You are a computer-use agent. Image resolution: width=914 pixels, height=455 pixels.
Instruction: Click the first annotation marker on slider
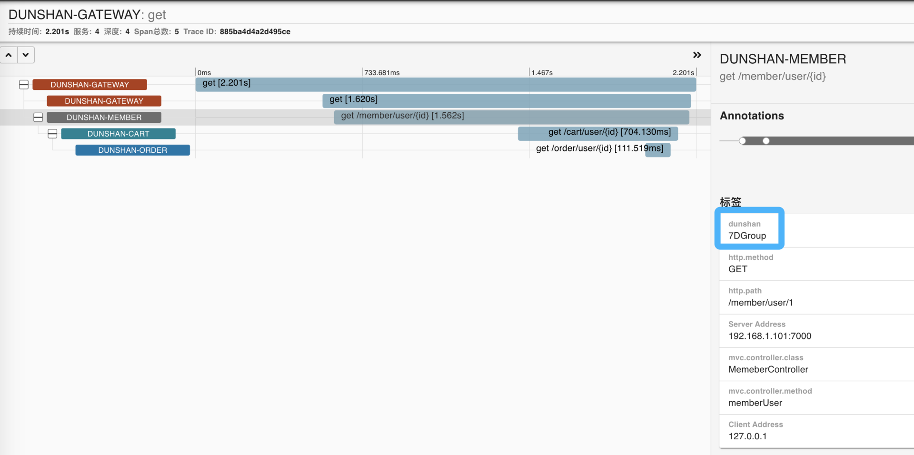pyautogui.click(x=743, y=141)
